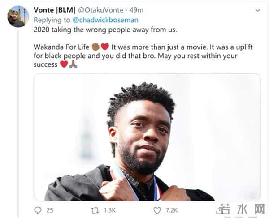
Task: Click the red heart emoji after success
Action: tap(64, 64)
